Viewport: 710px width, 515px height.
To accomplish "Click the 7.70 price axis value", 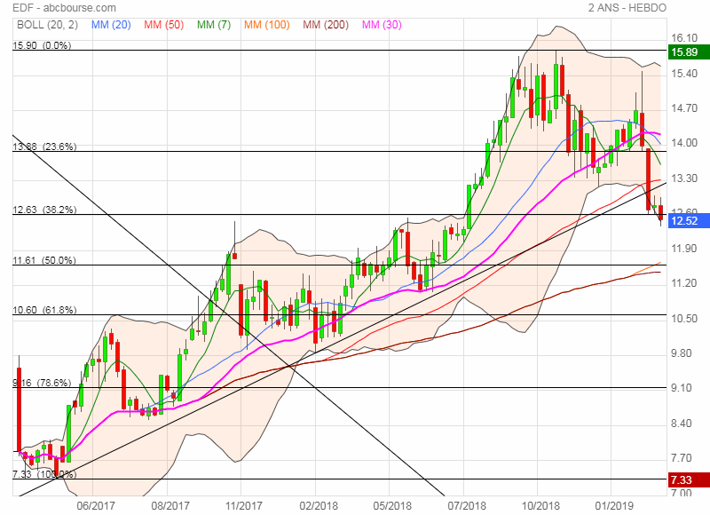I will pos(681,458).
